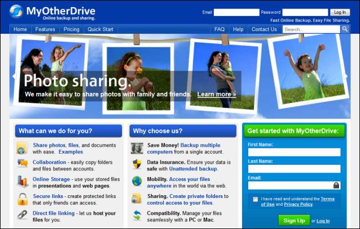Screen dimensions: 360x229
Task: Open the Home menu item
Action: pyautogui.click(x=20, y=29)
